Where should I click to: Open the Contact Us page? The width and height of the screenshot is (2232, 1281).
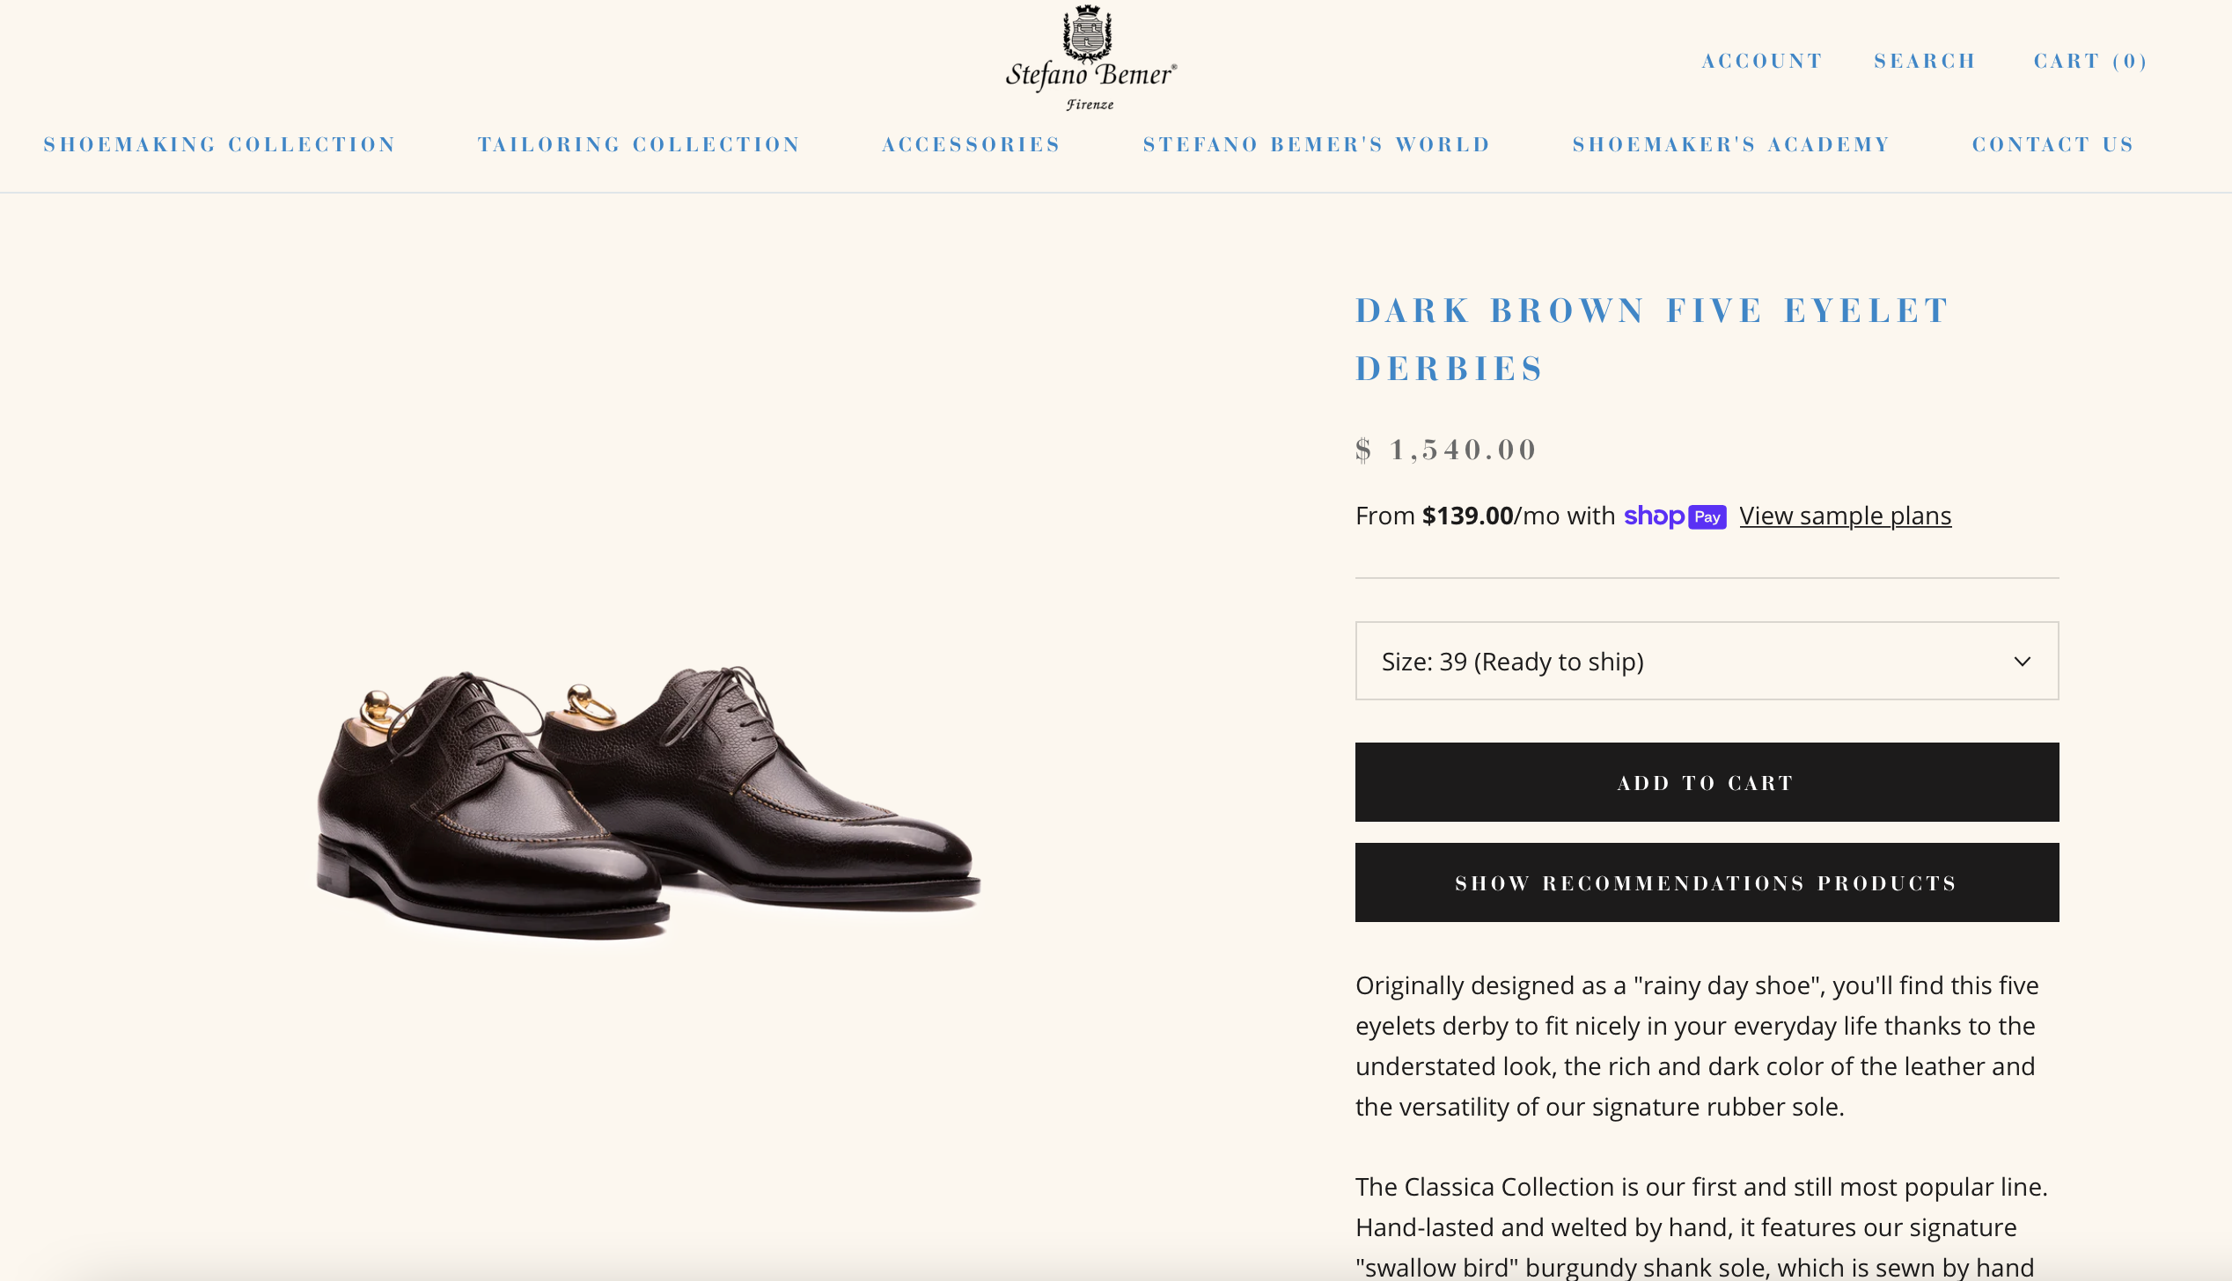pos(2052,143)
